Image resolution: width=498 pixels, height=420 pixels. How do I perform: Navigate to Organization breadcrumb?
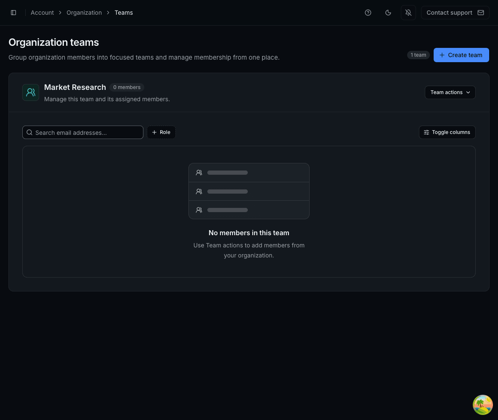tap(84, 13)
